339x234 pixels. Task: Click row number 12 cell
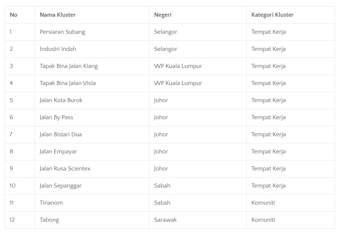coord(12,220)
